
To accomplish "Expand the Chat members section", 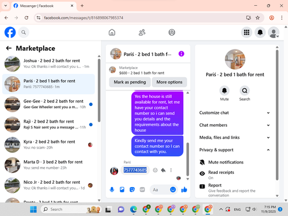I will 234,125.
